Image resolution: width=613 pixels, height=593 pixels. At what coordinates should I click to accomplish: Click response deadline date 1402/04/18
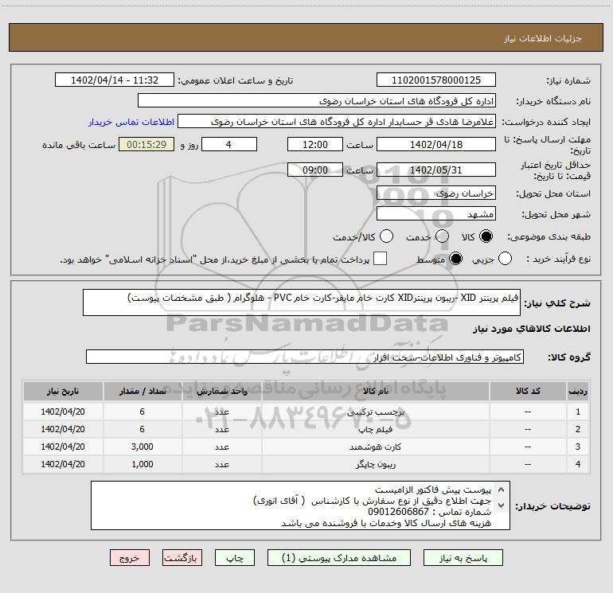pyautogui.click(x=436, y=144)
